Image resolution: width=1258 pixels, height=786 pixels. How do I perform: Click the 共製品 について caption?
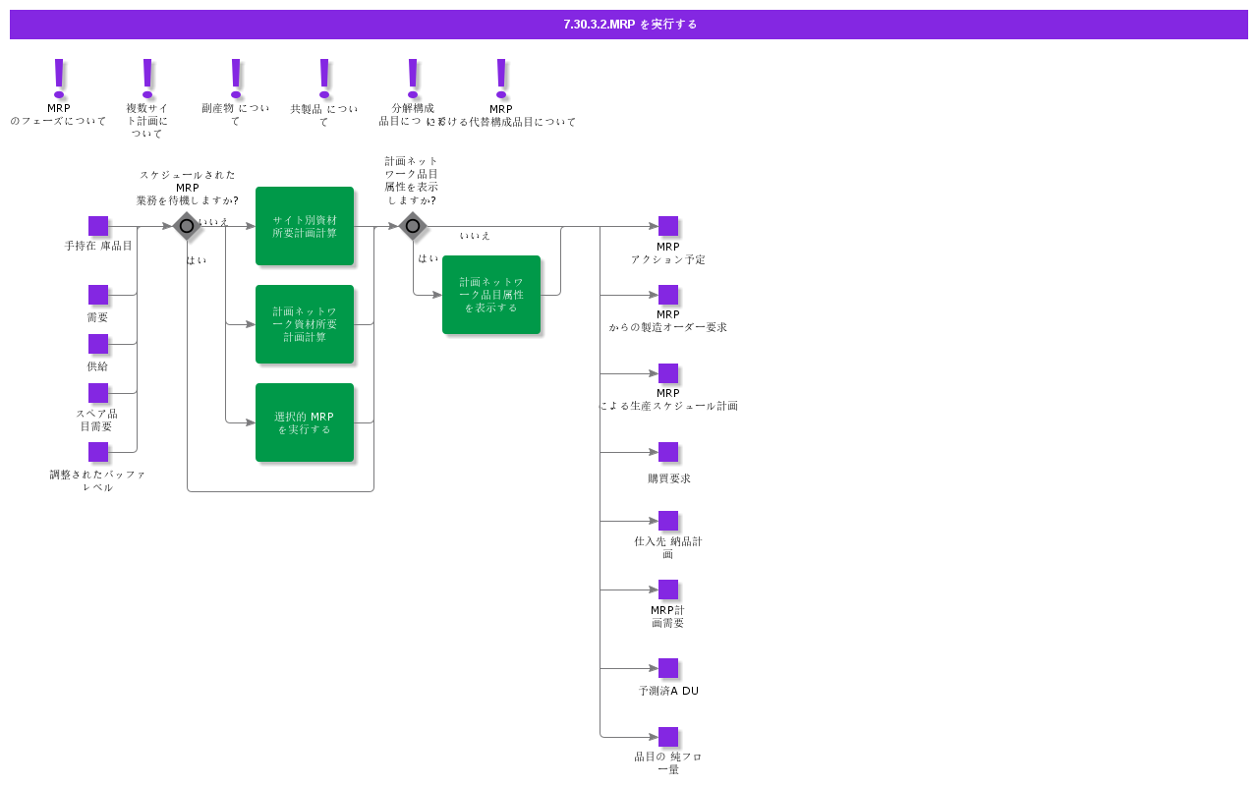click(324, 115)
